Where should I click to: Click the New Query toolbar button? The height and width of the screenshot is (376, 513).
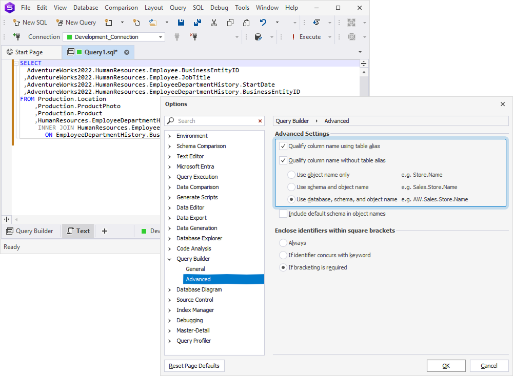click(76, 23)
